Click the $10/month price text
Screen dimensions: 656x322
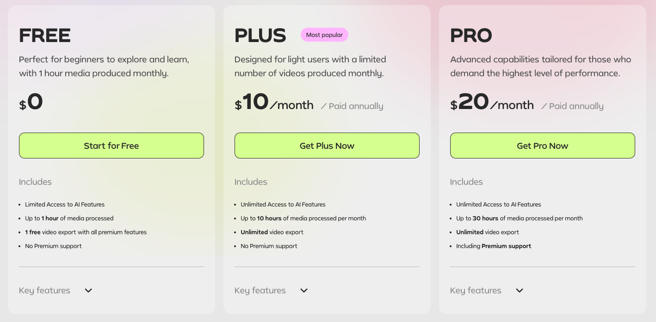click(x=274, y=103)
